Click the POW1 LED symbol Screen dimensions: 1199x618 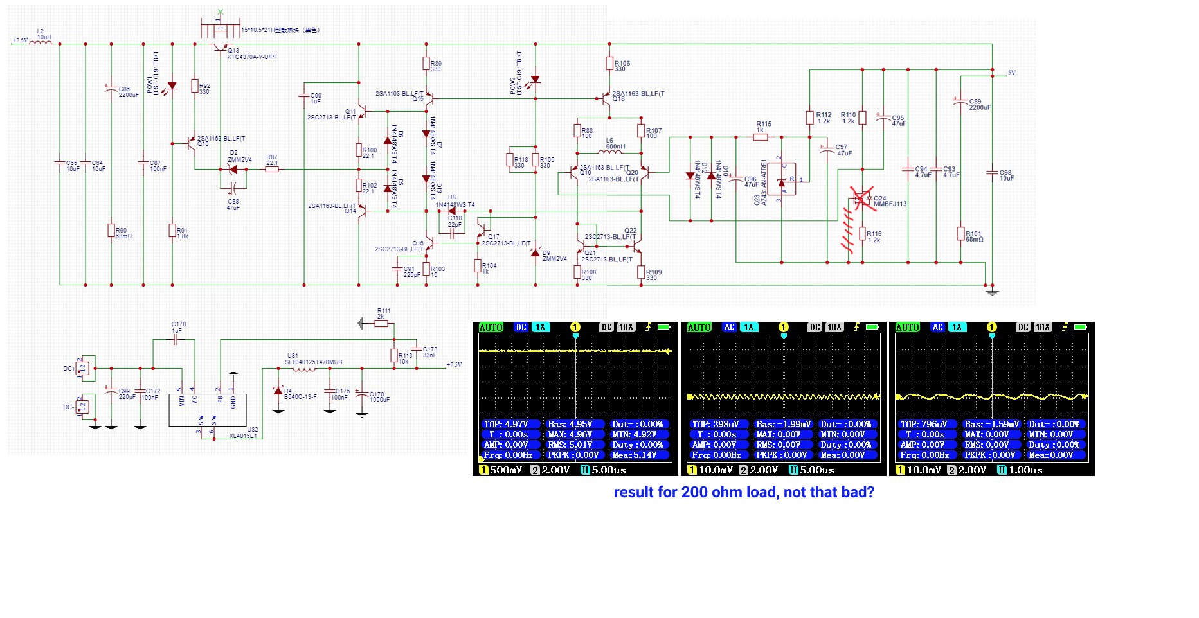pyautogui.click(x=172, y=86)
